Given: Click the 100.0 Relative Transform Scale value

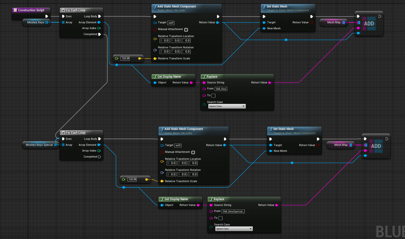Looking at the screenshot, I should coord(125,58).
